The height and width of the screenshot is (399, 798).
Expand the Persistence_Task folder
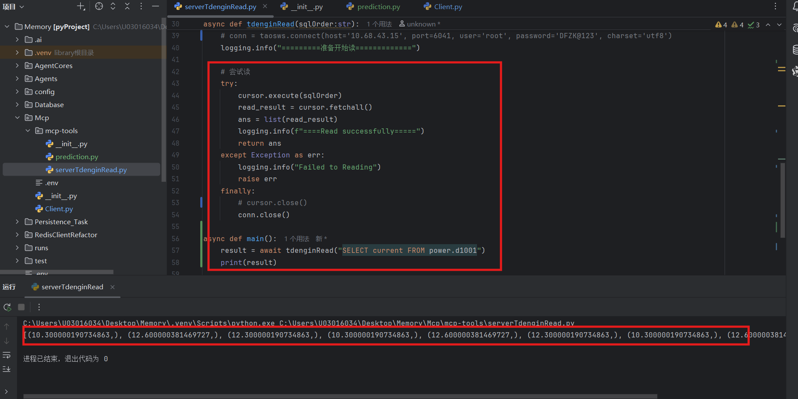pyautogui.click(x=17, y=222)
